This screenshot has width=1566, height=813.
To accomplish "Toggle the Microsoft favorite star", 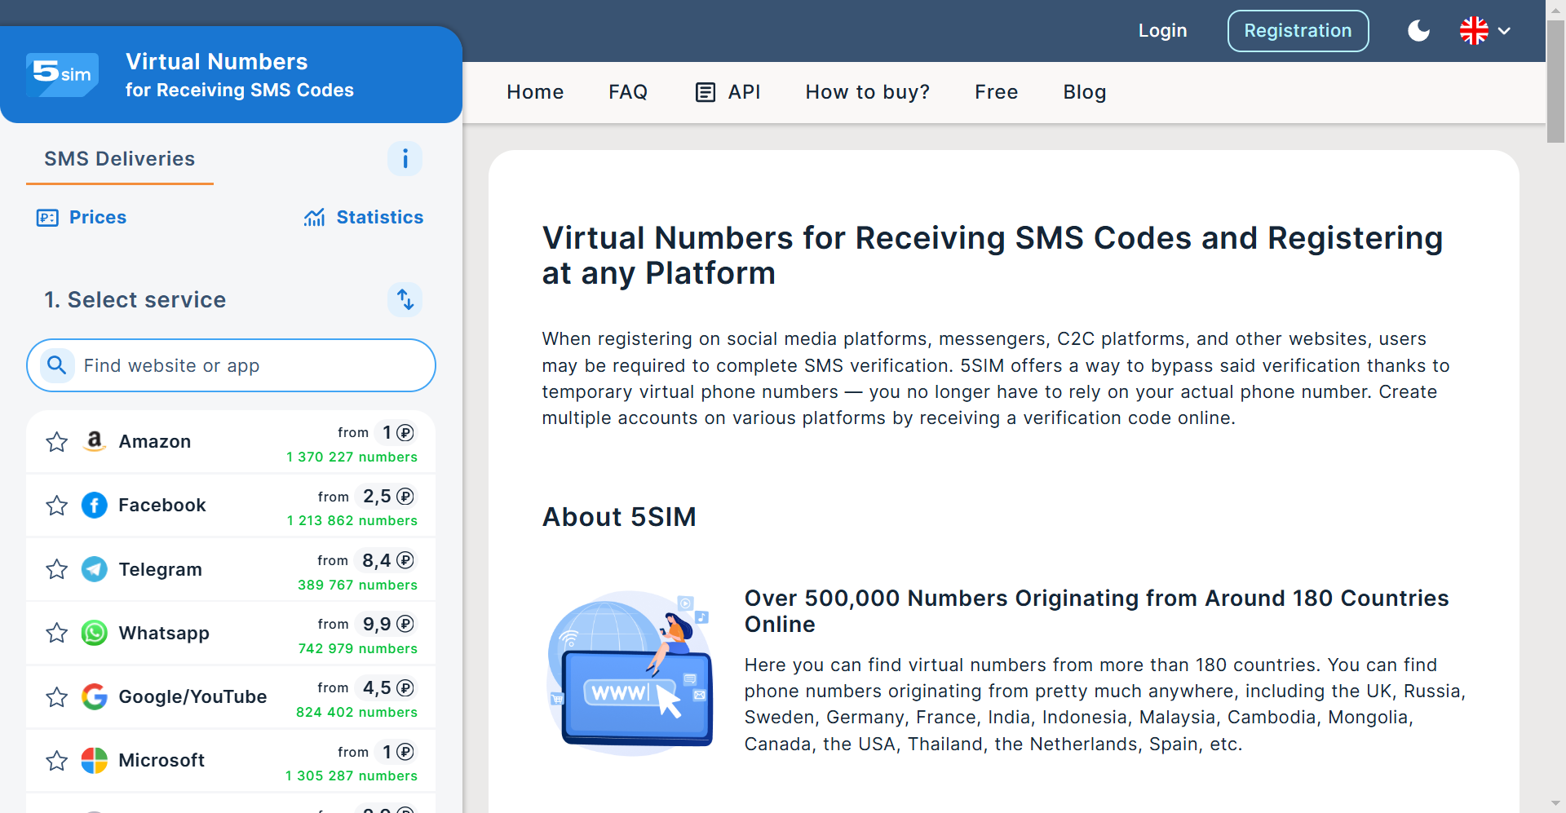I will pyautogui.click(x=56, y=761).
